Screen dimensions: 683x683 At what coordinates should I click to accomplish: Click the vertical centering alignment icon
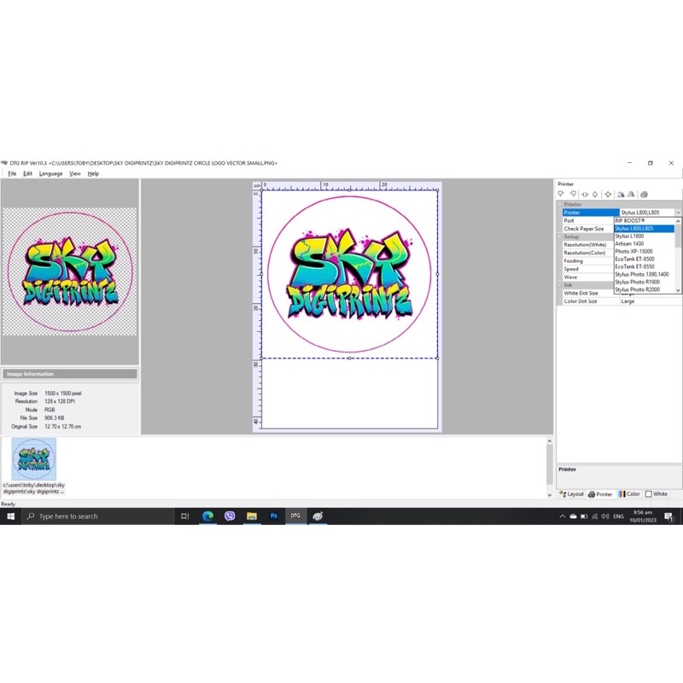595,194
